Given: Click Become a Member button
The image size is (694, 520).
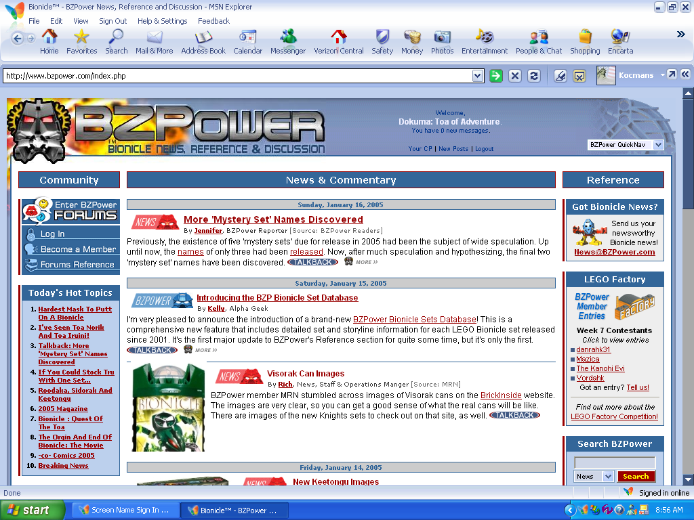Looking at the screenshot, I should coord(70,249).
